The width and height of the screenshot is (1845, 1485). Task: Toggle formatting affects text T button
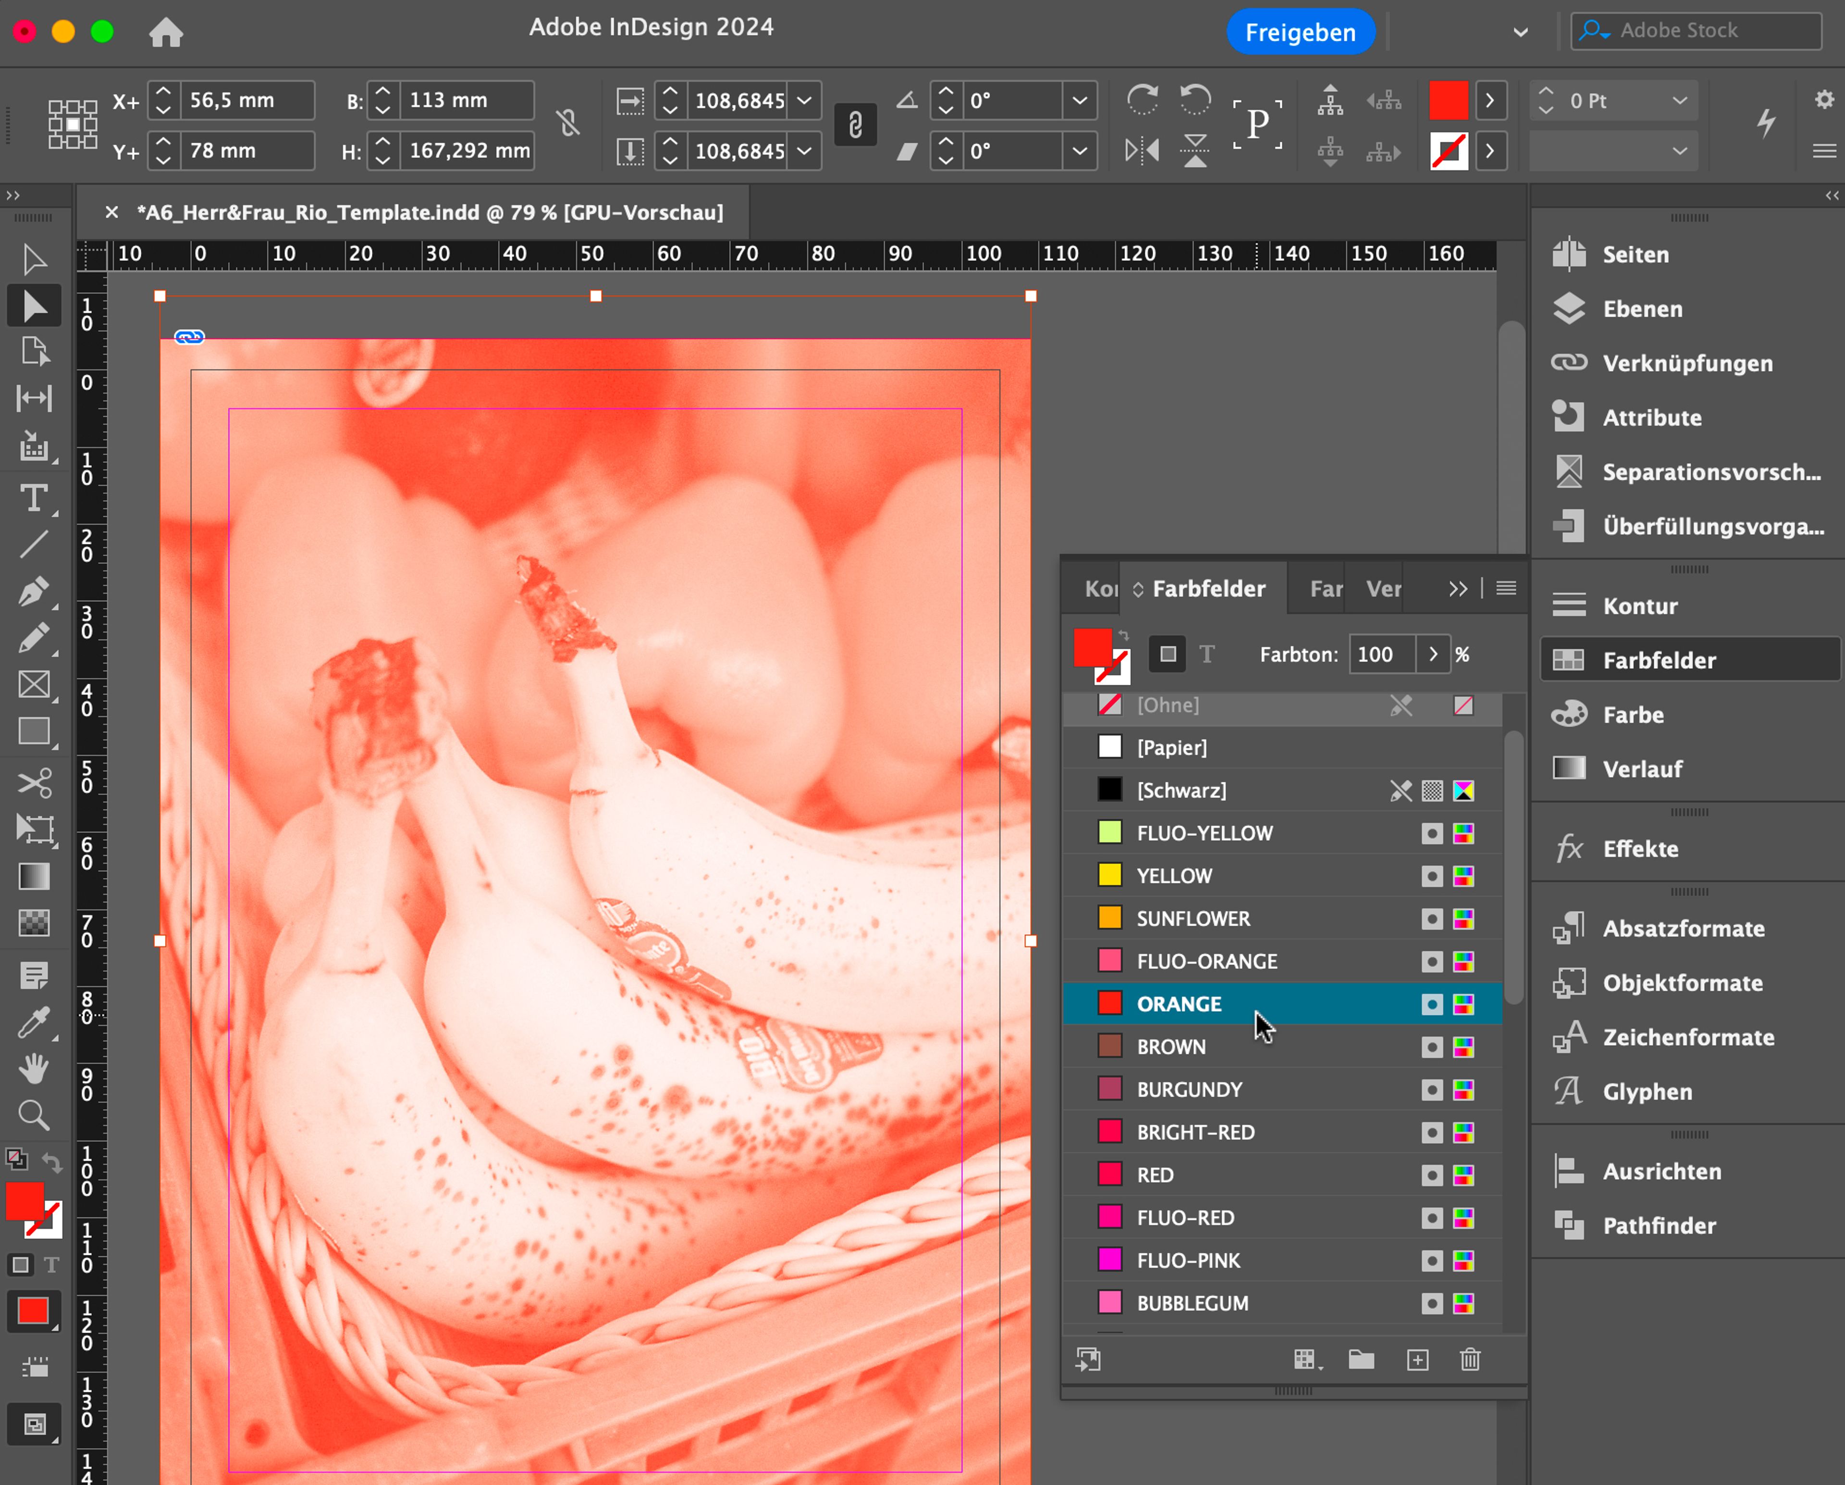tap(1206, 655)
